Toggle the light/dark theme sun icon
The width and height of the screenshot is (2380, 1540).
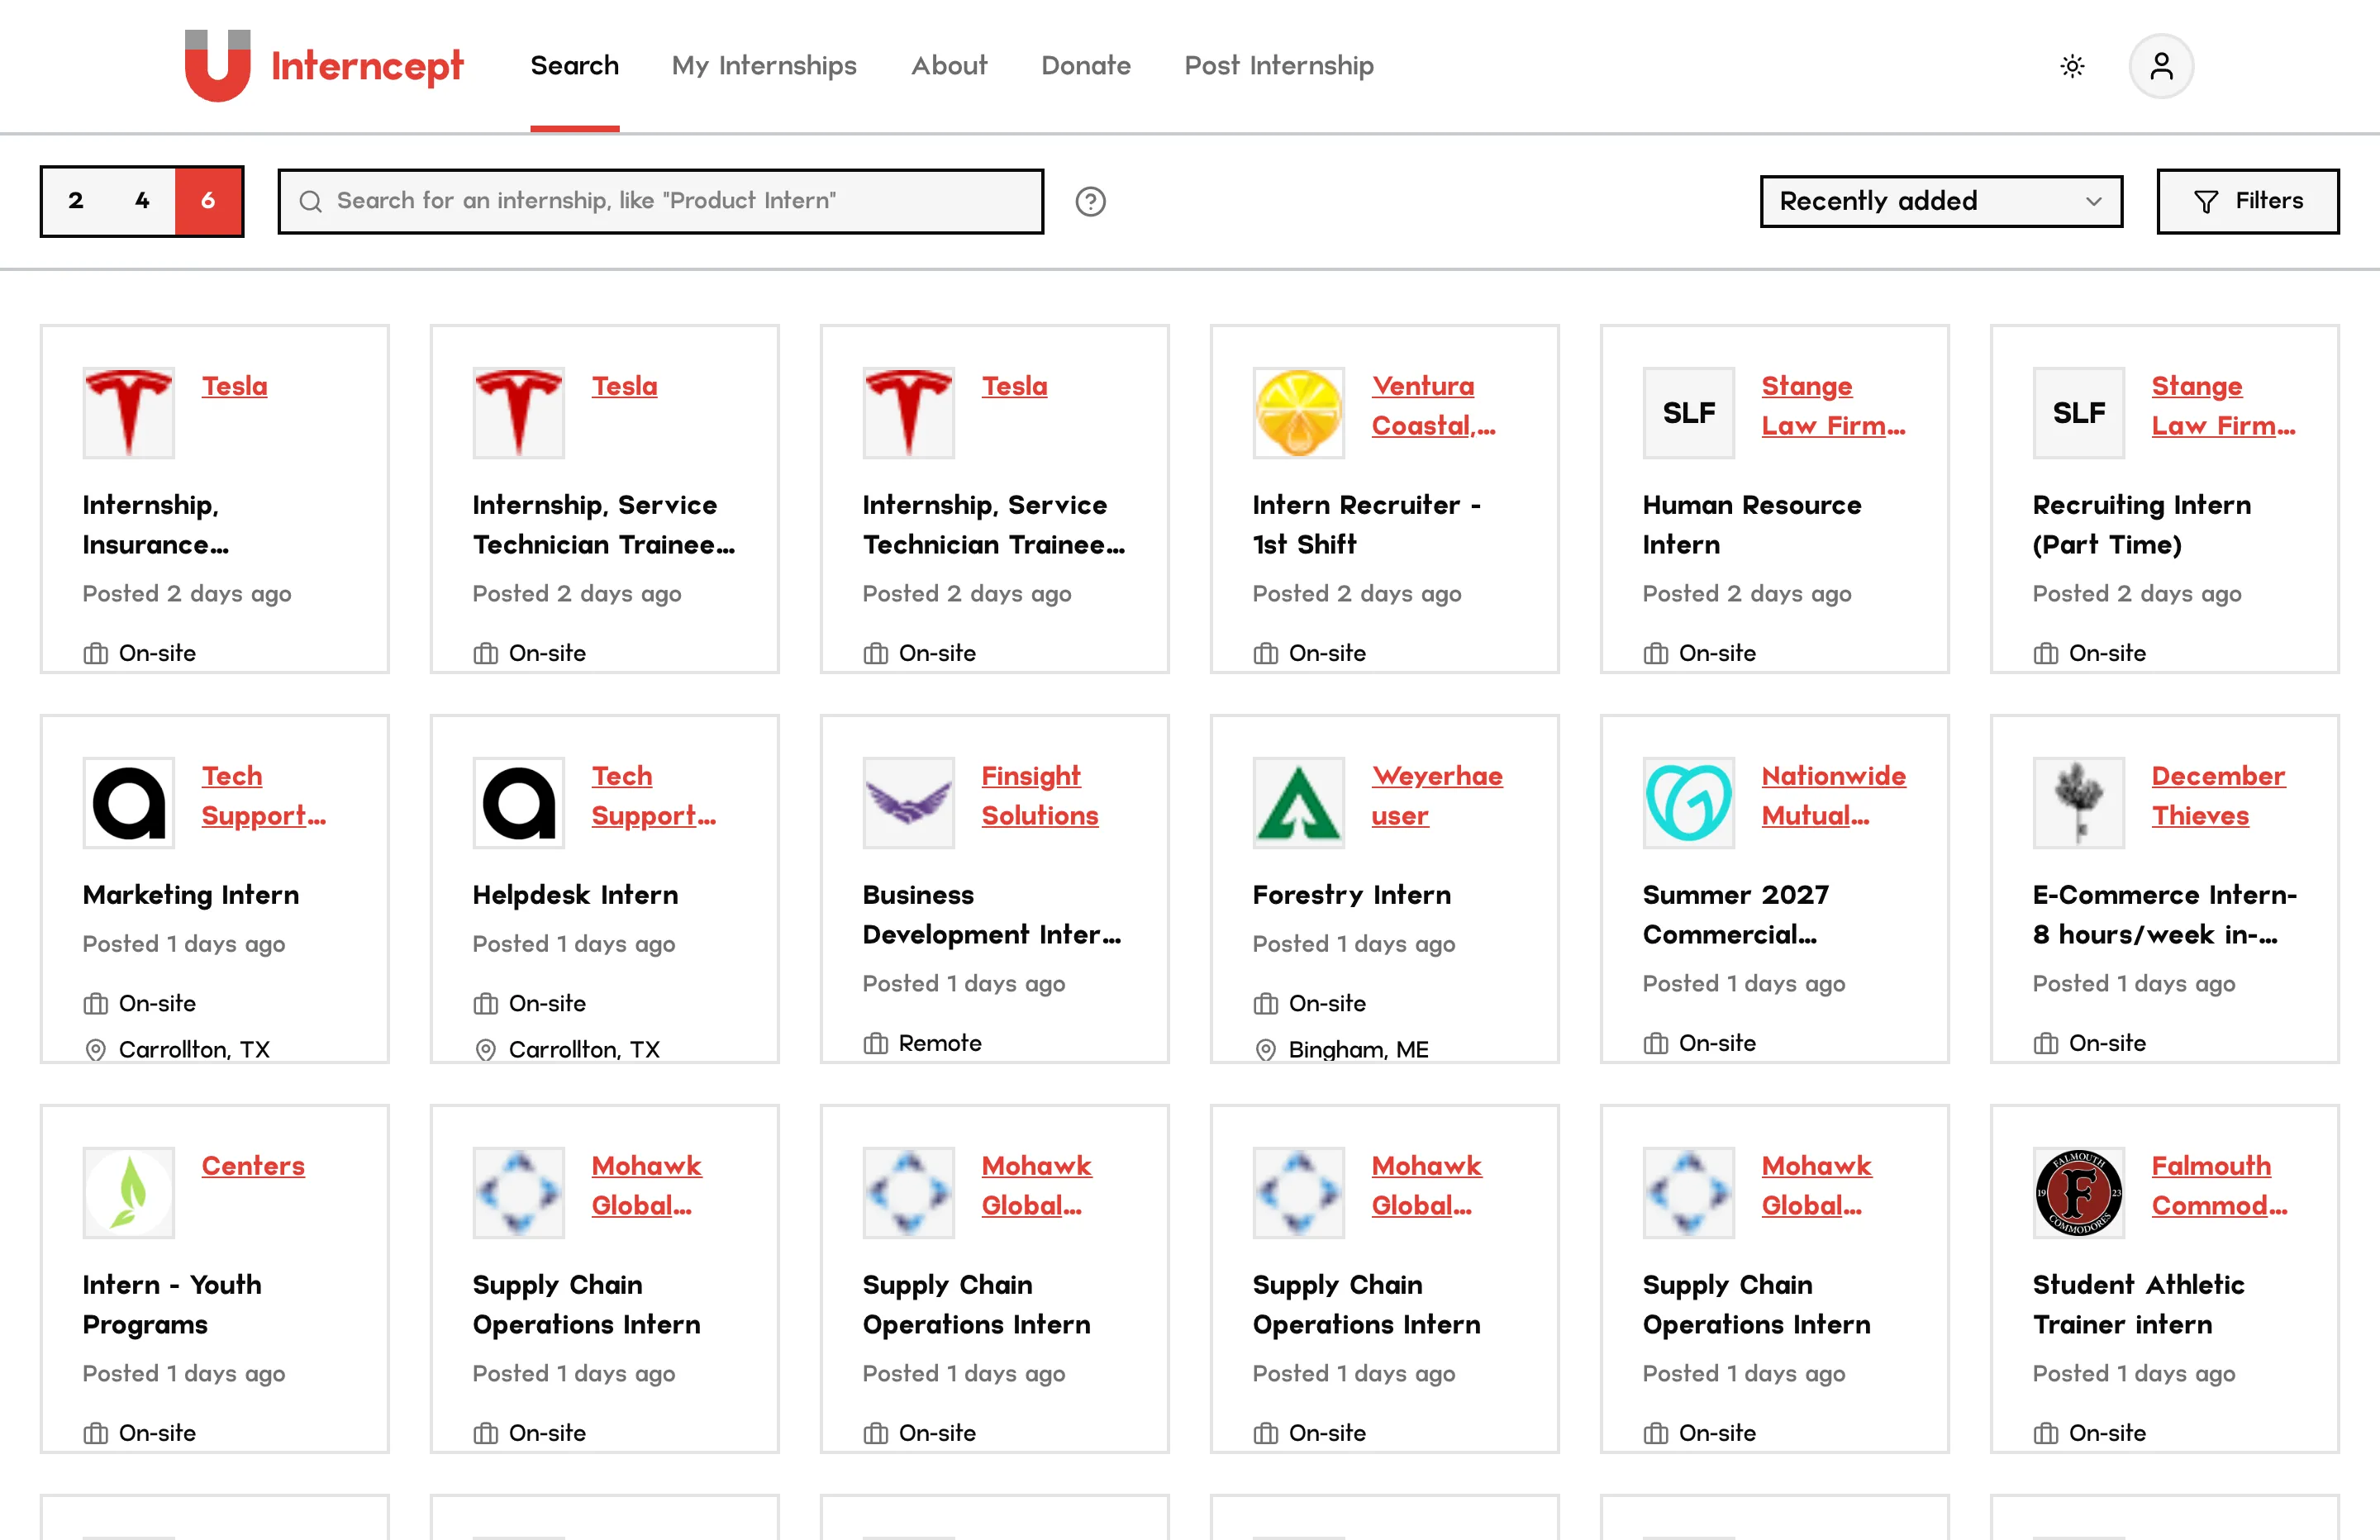point(2072,66)
